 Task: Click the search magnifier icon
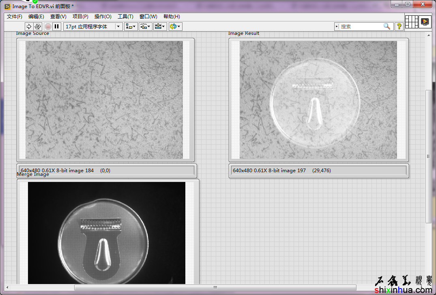[387, 26]
